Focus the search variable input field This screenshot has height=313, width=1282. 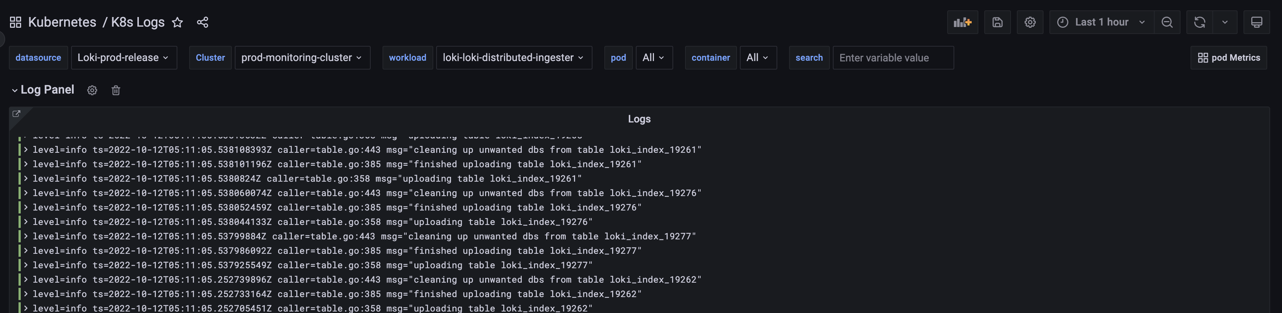893,58
